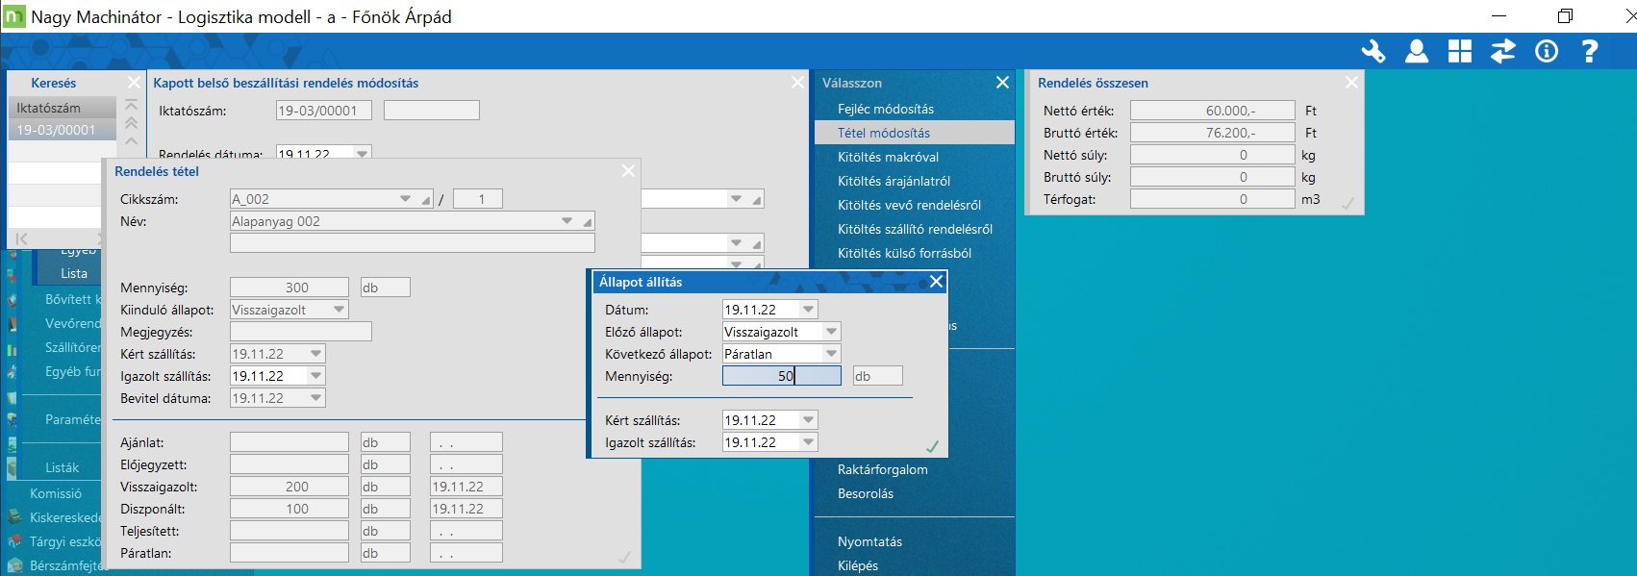The height and width of the screenshot is (576, 1637).
Task: Open Kért szállítás date picker in Rendelés tétel
Action: 316,354
